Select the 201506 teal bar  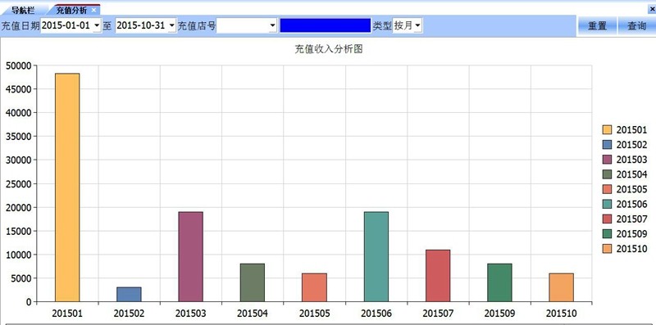pos(376,256)
